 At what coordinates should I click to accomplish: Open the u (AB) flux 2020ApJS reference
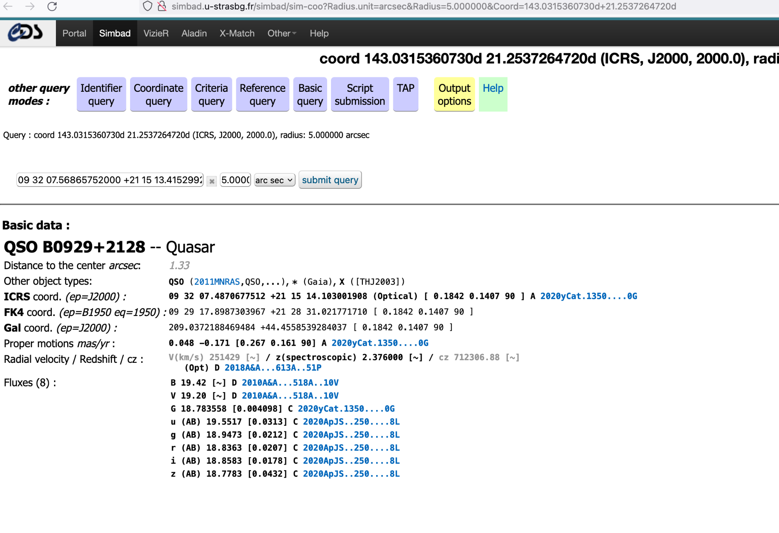click(351, 422)
